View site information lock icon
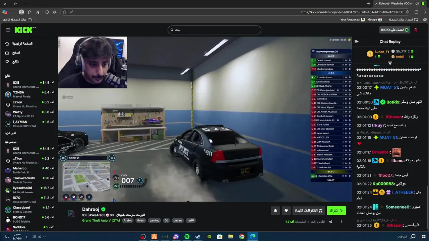 pos(408,12)
